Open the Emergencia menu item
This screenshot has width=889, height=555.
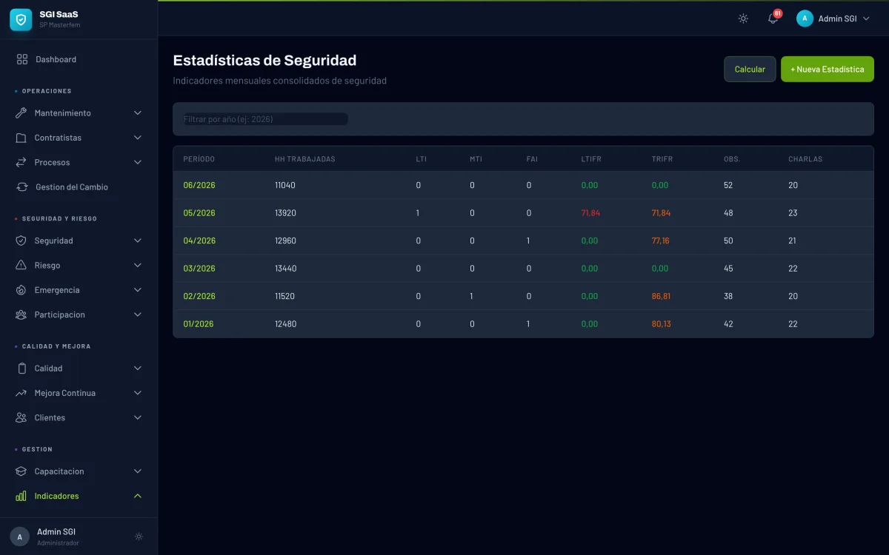pos(56,290)
